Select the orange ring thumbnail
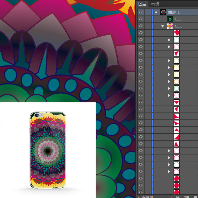The image size is (198, 198). pyautogui.click(x=177, y=82)
